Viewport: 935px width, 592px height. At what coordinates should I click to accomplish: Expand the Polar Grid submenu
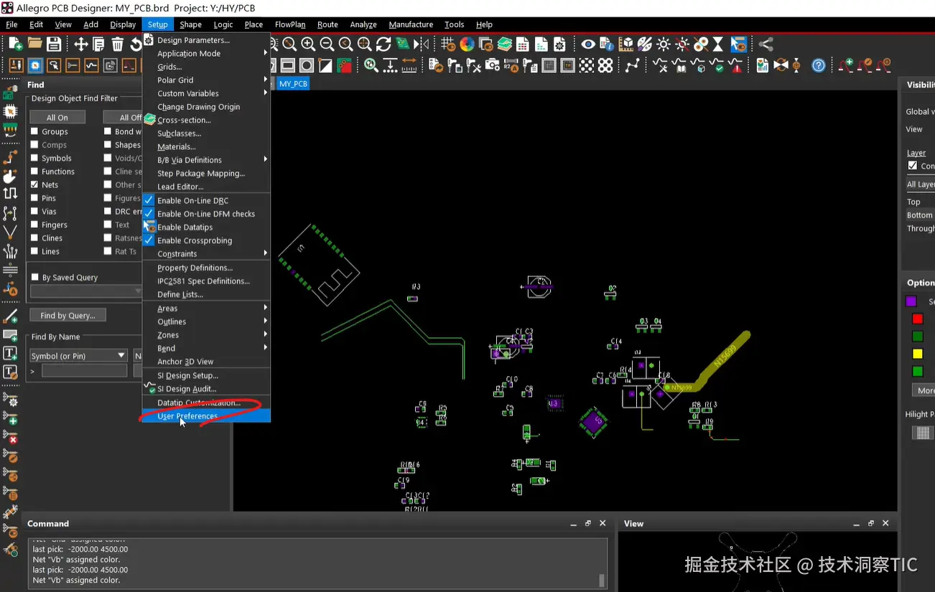(x=206, y=80)
